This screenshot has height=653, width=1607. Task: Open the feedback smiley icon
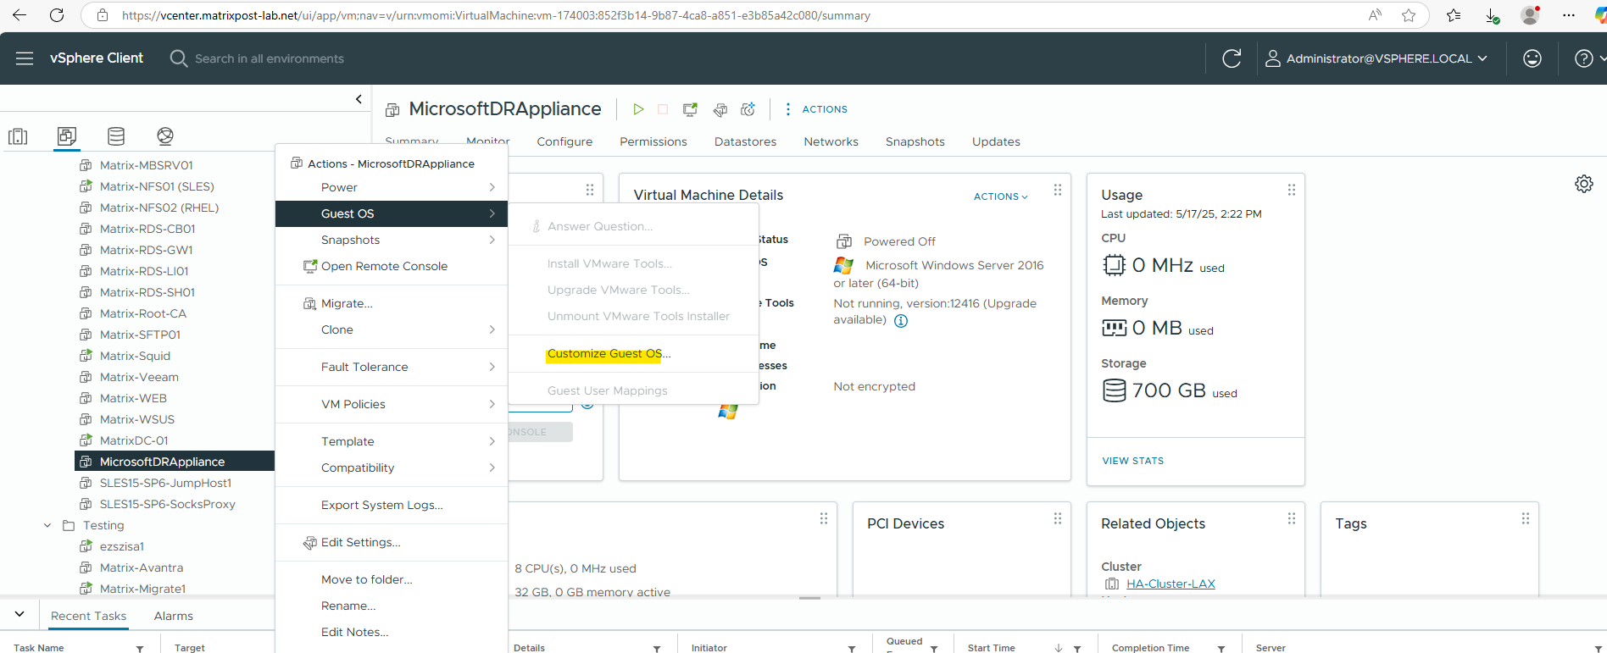[1532, 58]
